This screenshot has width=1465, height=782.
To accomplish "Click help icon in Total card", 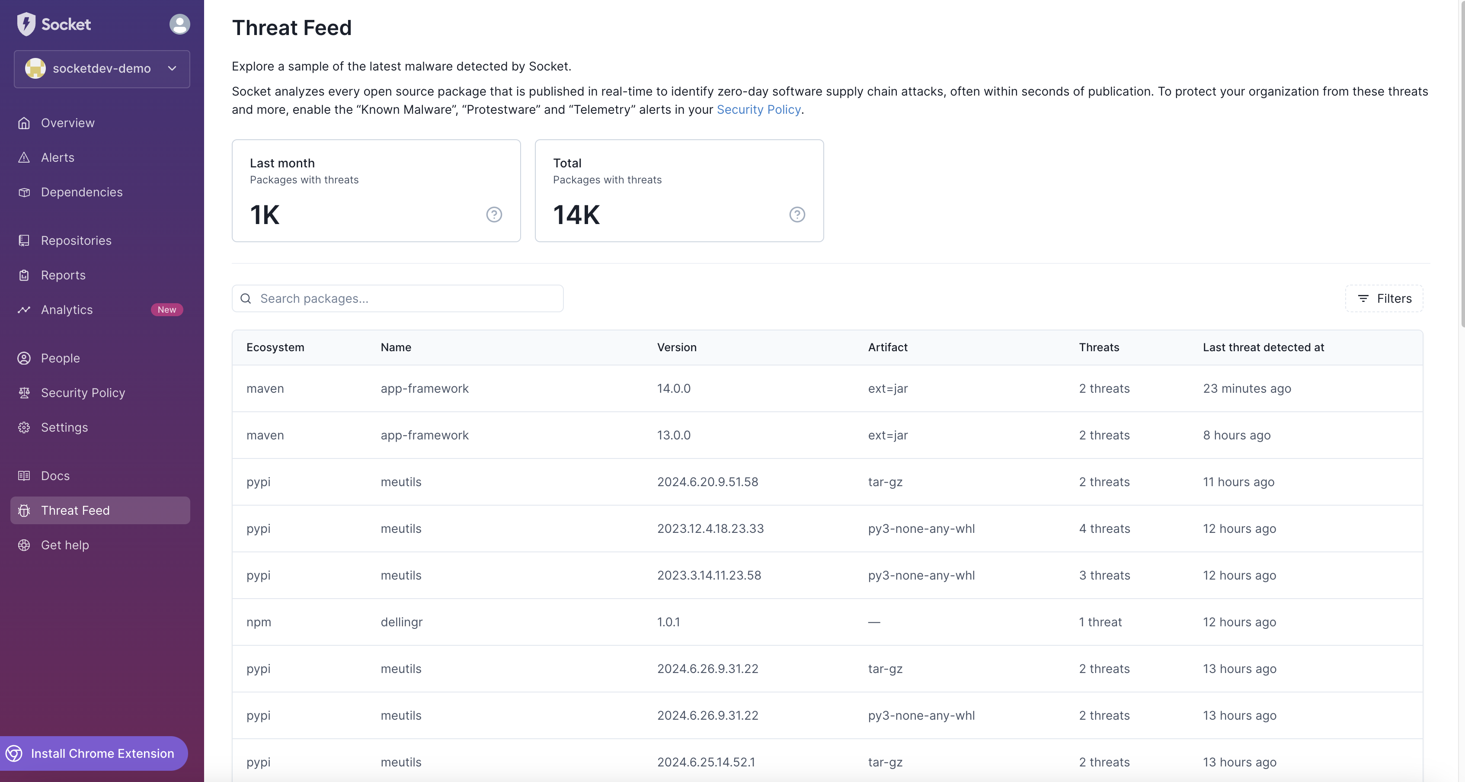I will pos(797,215).
